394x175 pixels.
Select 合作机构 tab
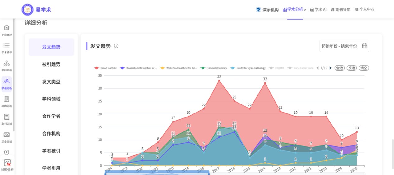pyautogui.click(x=51, y=134)
